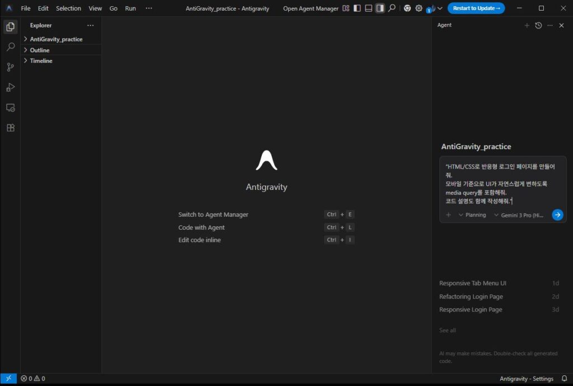
Task: Send the prompt with the blue arrow button
Action: coord(557,215)
